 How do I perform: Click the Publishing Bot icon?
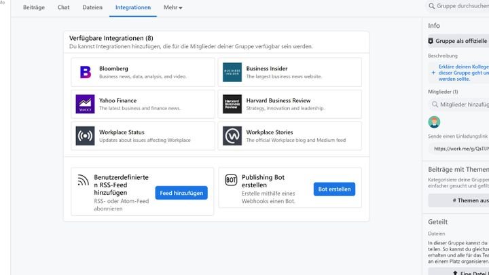point(230,181)
